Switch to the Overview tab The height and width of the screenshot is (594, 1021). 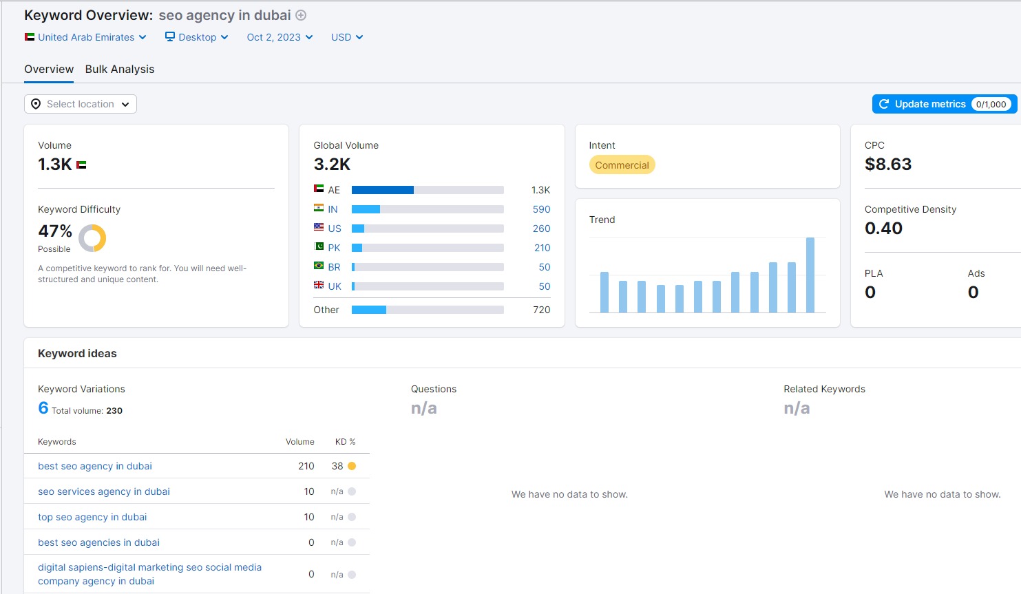(49, 69)
